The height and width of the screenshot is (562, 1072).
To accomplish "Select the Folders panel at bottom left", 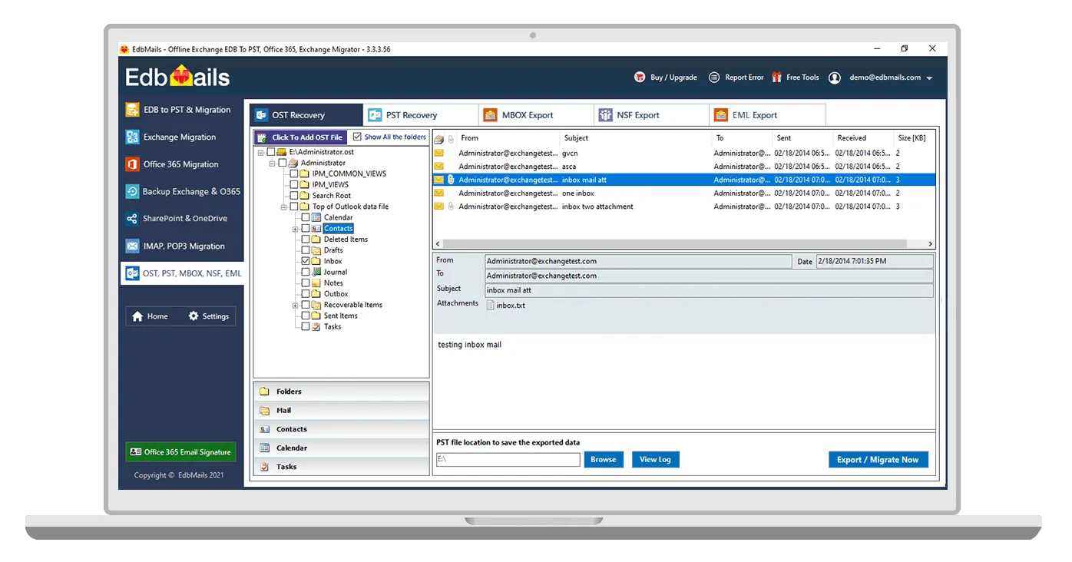I will pos(341,392).
